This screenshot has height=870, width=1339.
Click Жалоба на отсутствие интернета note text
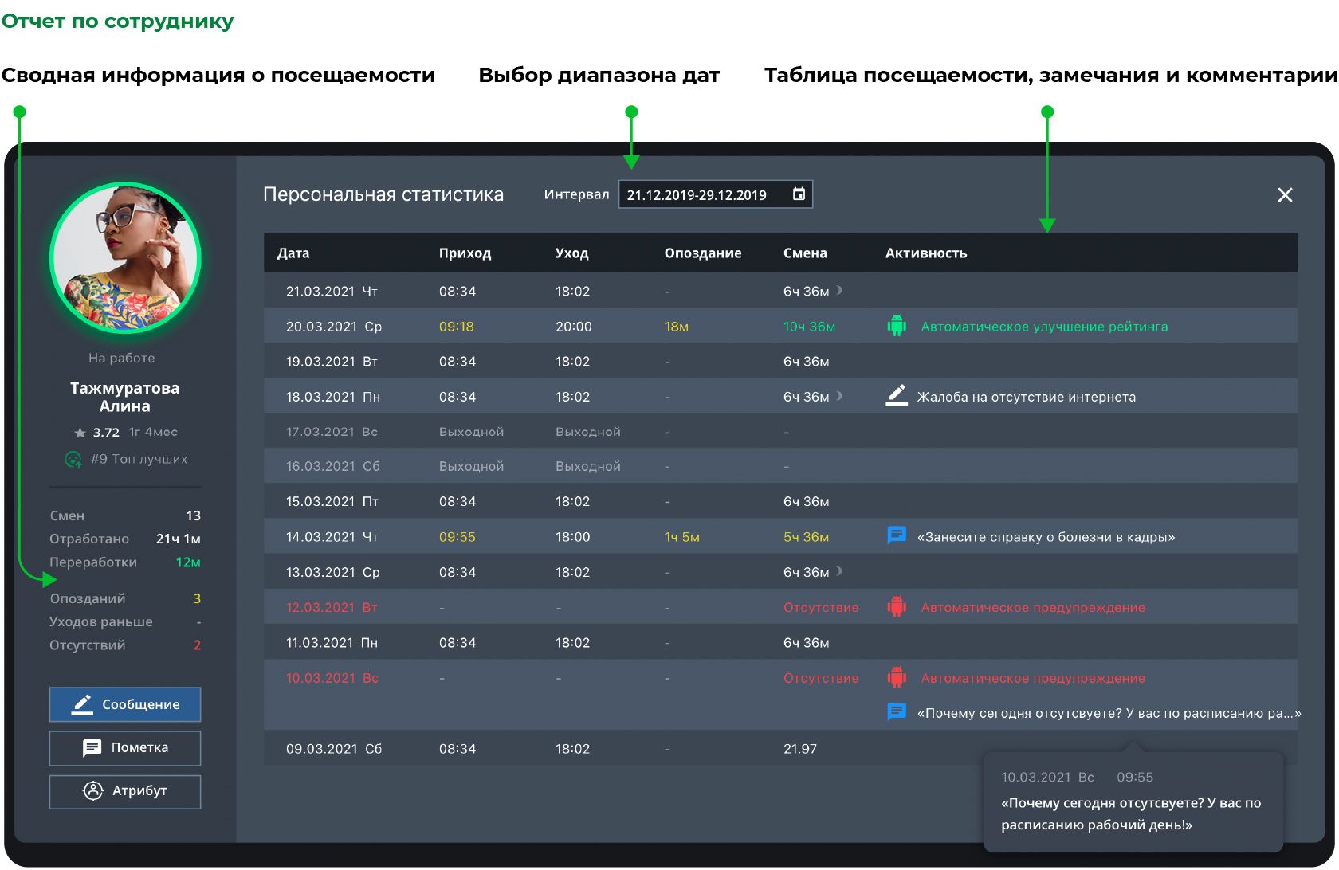[x=1027, y=397]
